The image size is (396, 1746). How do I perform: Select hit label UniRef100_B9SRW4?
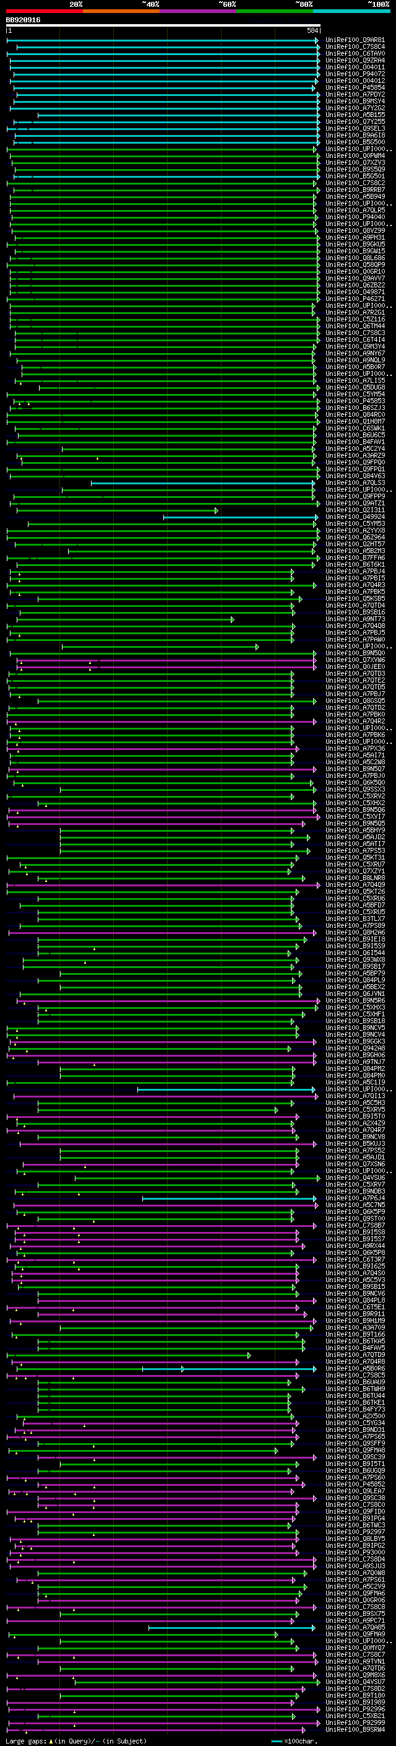coord(355,1730)
